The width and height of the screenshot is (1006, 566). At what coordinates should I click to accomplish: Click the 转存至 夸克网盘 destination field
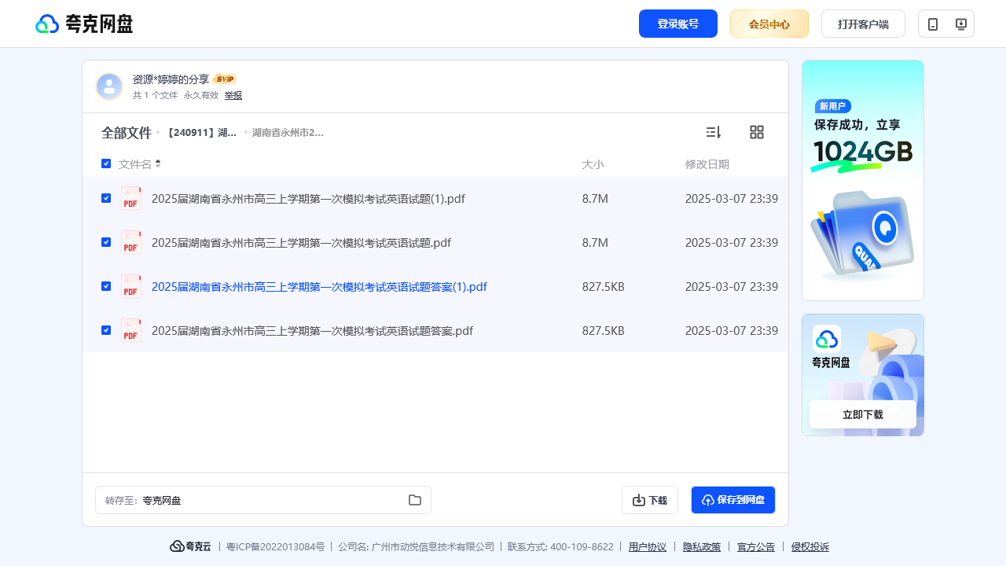263,500
